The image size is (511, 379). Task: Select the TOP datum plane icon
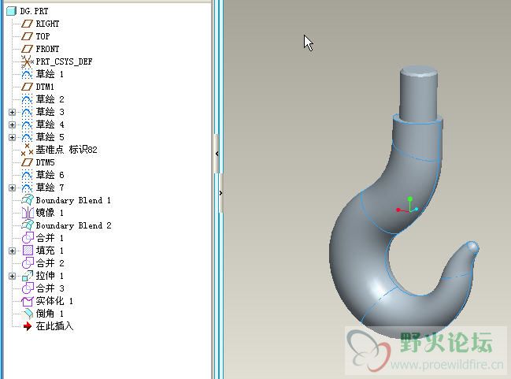[x=27, y=36]
